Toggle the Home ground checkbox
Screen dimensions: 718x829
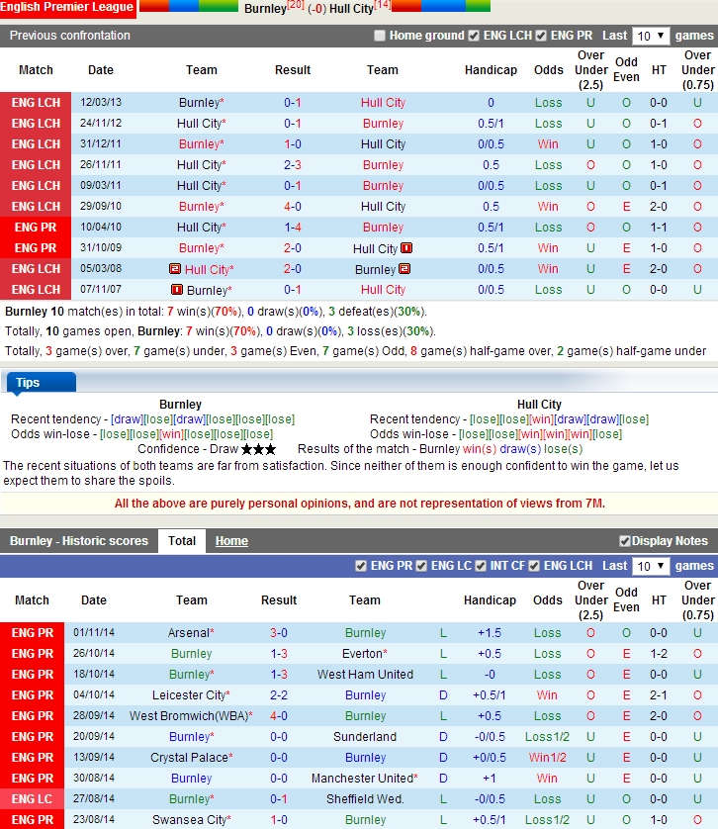[379, 36]
